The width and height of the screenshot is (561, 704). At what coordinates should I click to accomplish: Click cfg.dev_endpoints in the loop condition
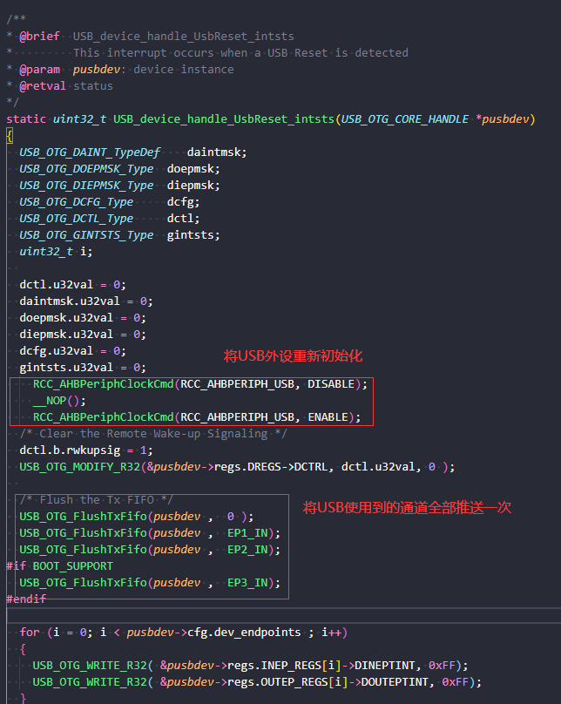click(244, 633)
